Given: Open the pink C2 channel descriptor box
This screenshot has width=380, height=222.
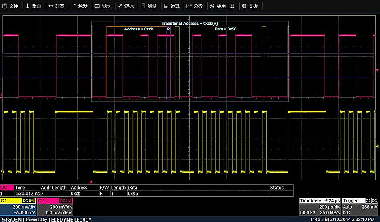Looking at the screenshot, I should pos(55,207).
